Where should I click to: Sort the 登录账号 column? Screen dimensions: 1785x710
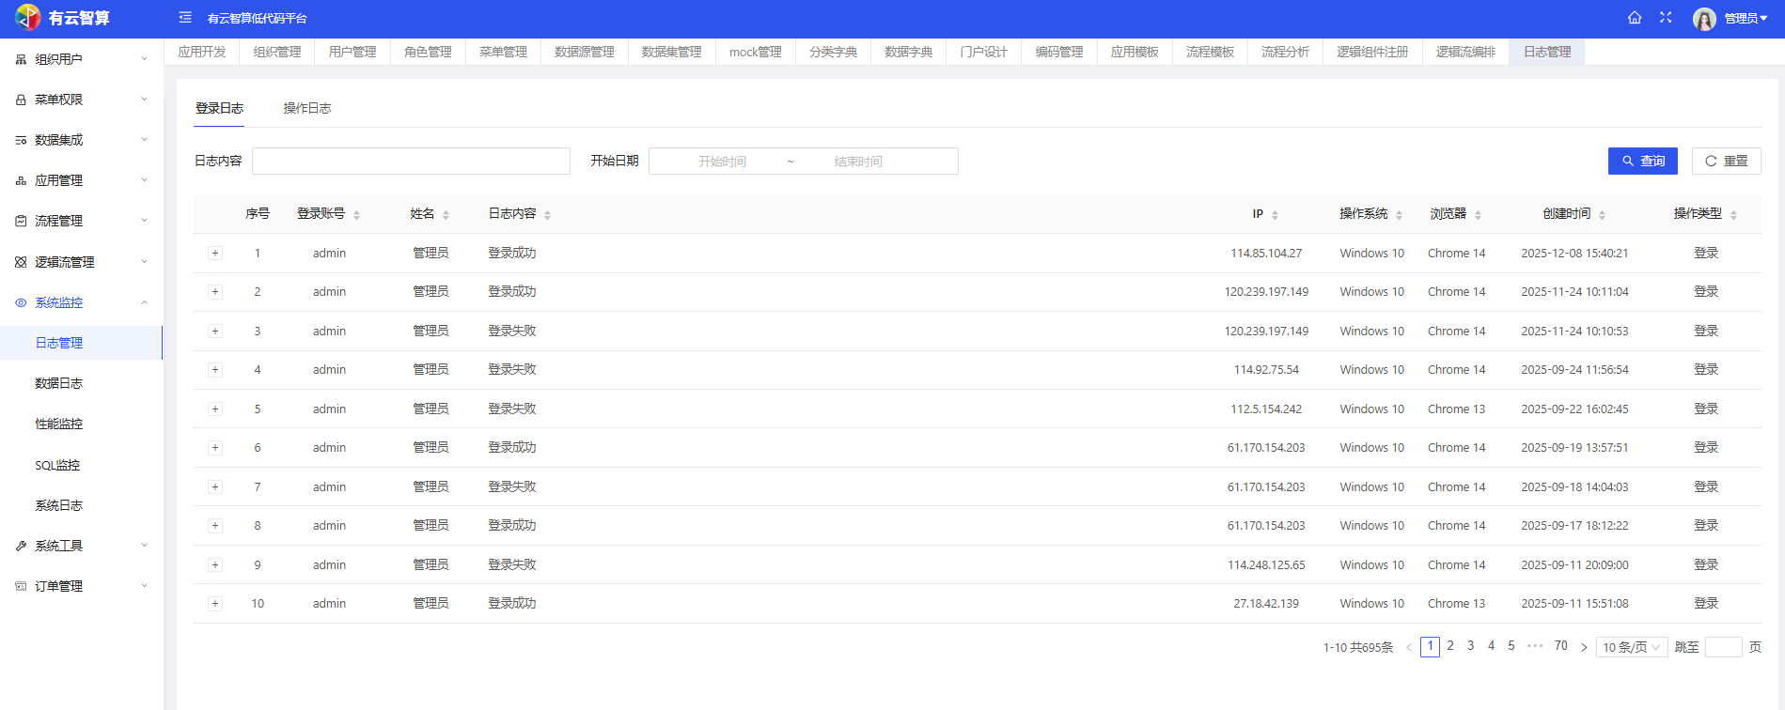pyautogui.click(x=356, y=215)
